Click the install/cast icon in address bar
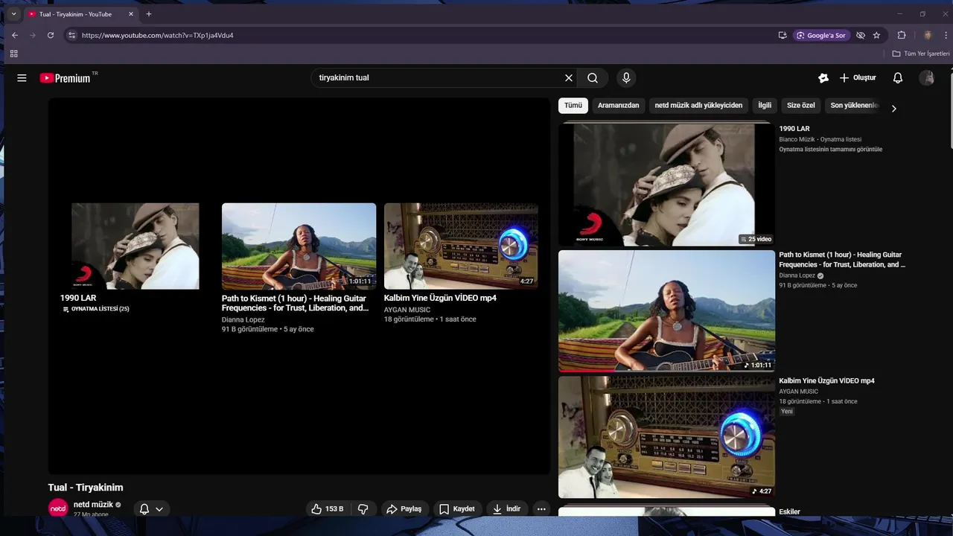Screen dimensions: 953x536 (783, 35)
